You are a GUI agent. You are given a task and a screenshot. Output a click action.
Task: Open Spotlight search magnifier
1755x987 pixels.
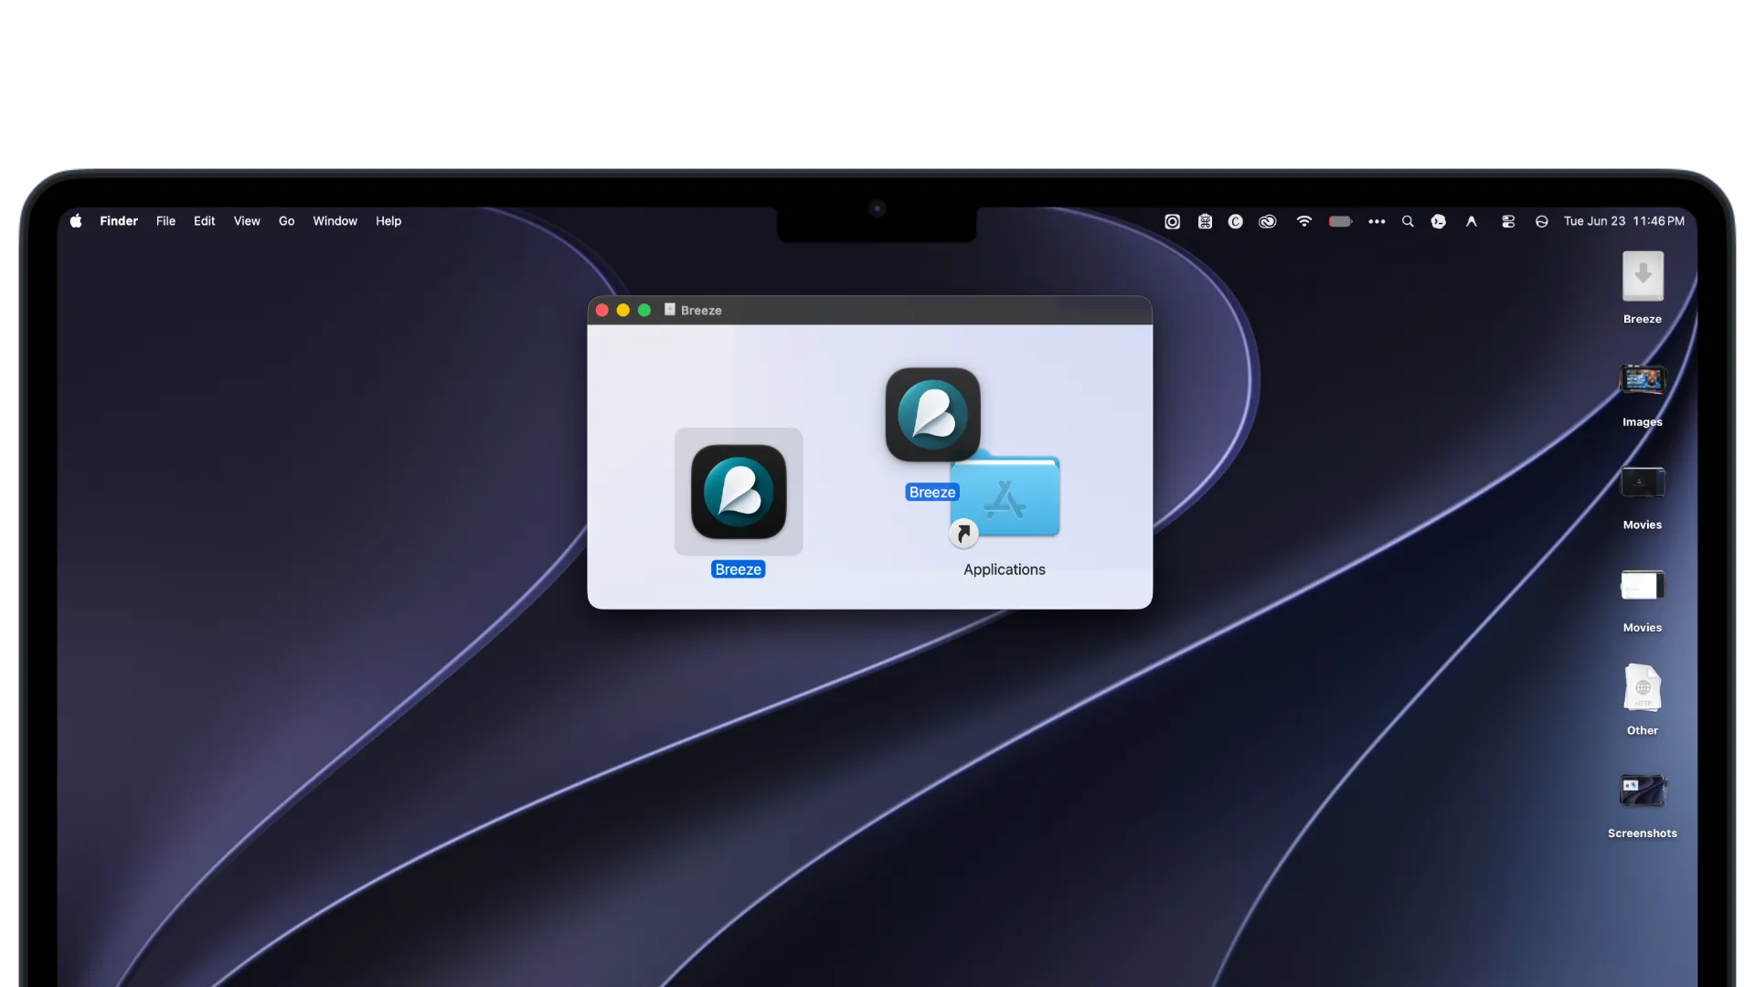click(x=1408, y=221)
